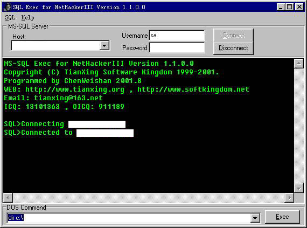Run the command with Exec button

coord(282,217)
